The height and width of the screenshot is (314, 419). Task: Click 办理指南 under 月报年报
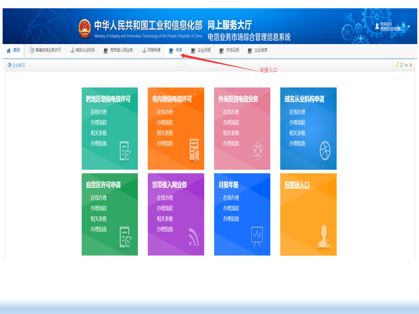click(x=231, y=218)
